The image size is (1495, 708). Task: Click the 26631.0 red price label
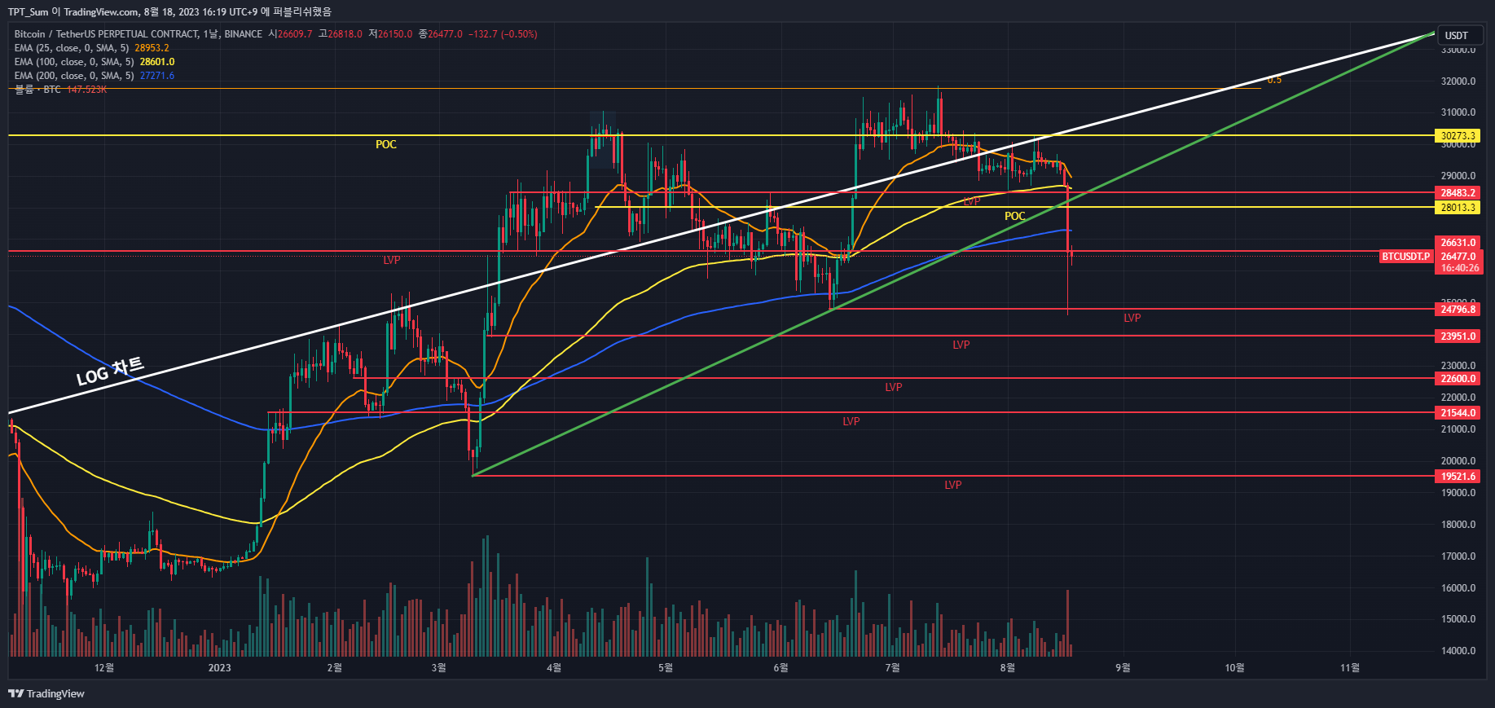[1458, 243]
